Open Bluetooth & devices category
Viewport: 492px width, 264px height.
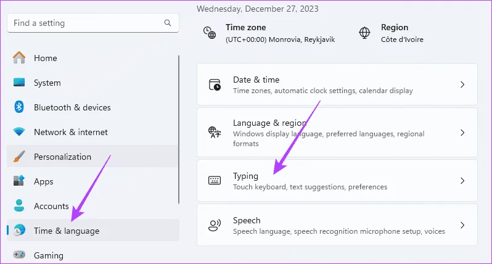93,107
